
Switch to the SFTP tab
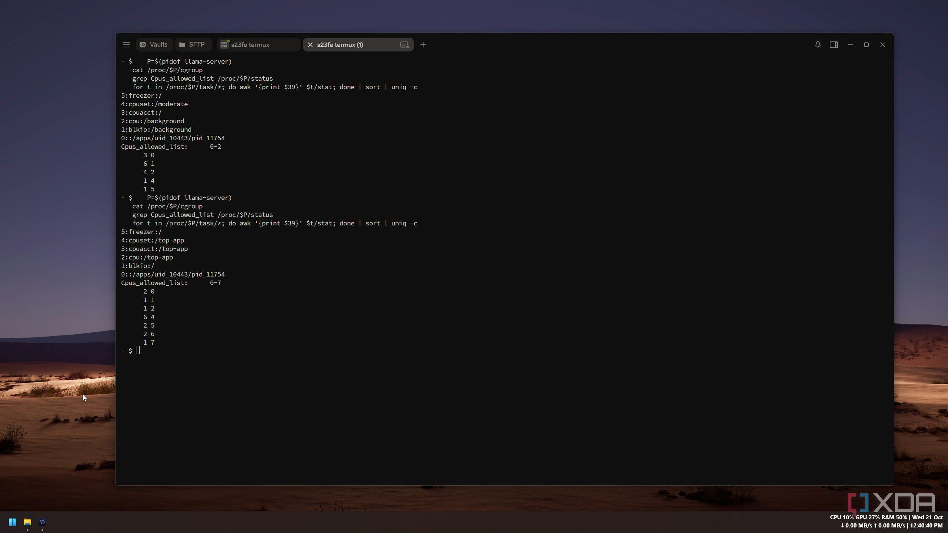193,45
